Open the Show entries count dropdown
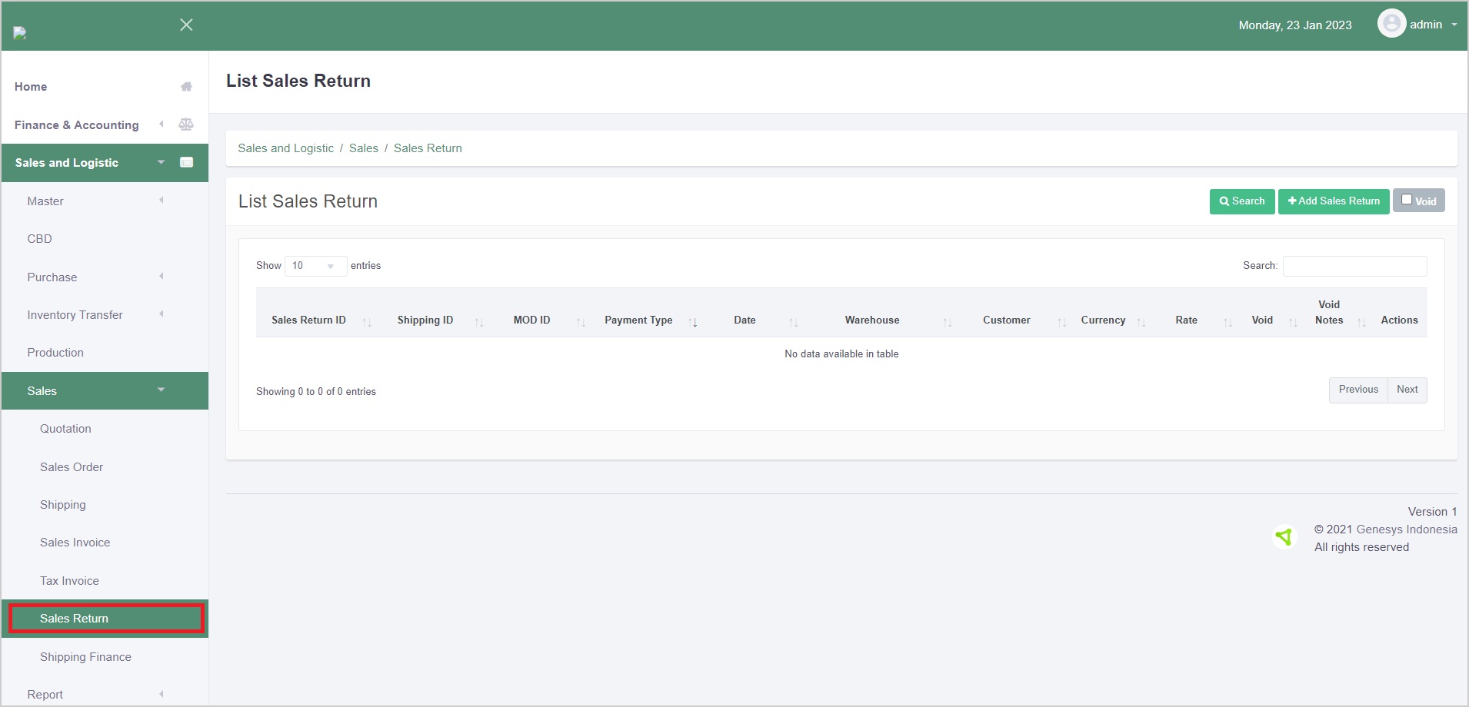Viewport: 1469px width, 707px height. (x=315, y=266)
